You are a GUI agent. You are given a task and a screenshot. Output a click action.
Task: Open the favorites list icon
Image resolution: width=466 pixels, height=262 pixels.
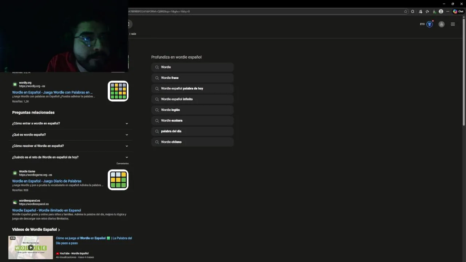[427, 11]
